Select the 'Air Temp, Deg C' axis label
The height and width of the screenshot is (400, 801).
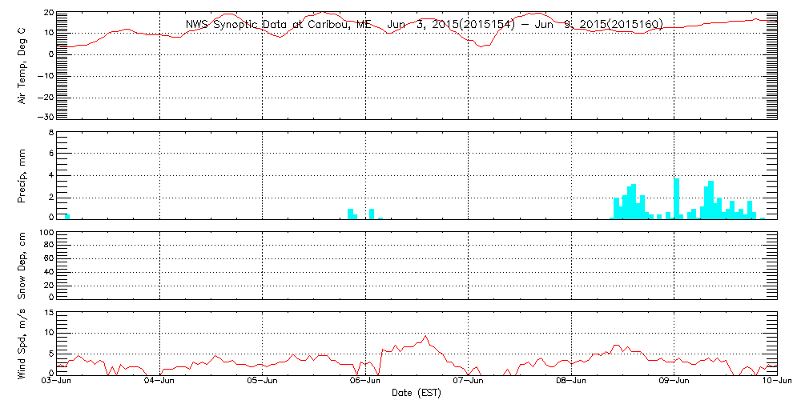(x=23, y=66)
